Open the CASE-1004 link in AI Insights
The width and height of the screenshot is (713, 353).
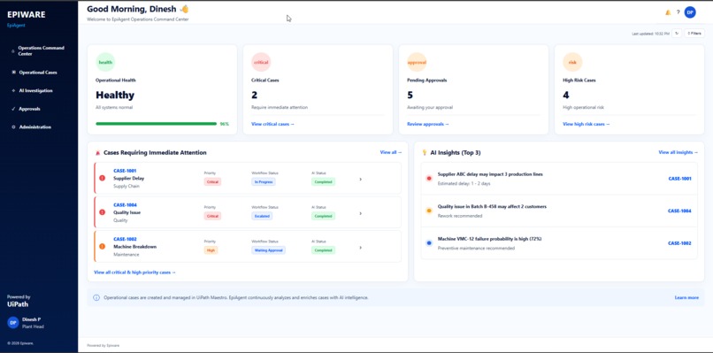tap(679, 211)
